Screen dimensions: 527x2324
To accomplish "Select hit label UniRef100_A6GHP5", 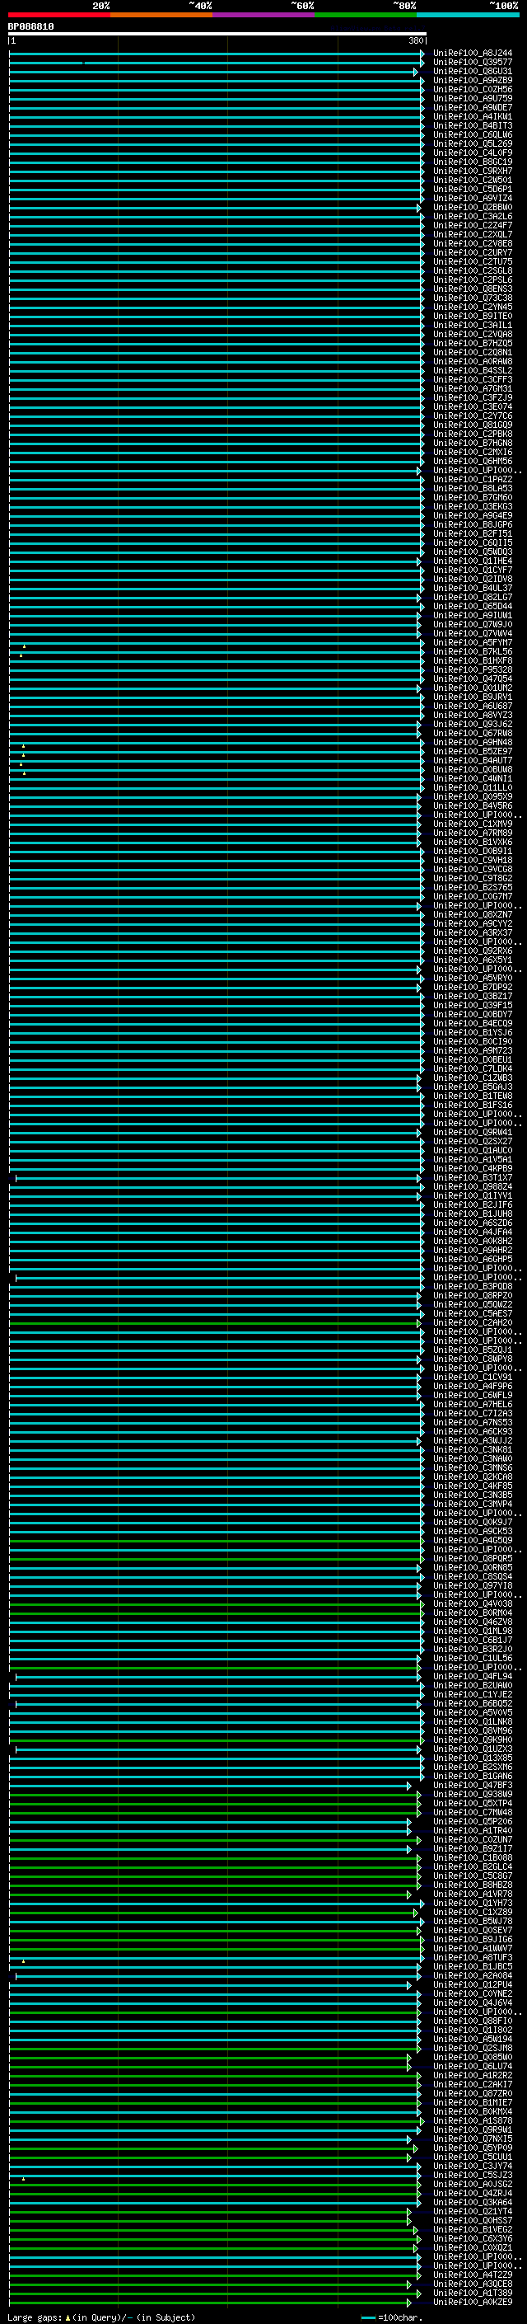I will coord(473,1260).
